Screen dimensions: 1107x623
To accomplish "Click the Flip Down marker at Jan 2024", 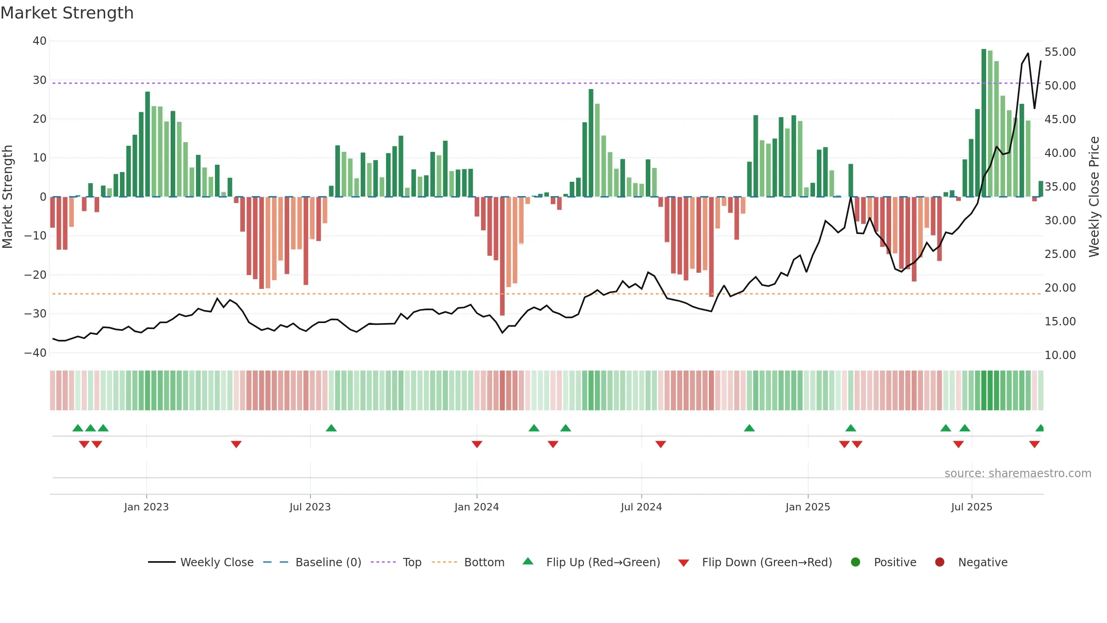I will coord(477,444).
